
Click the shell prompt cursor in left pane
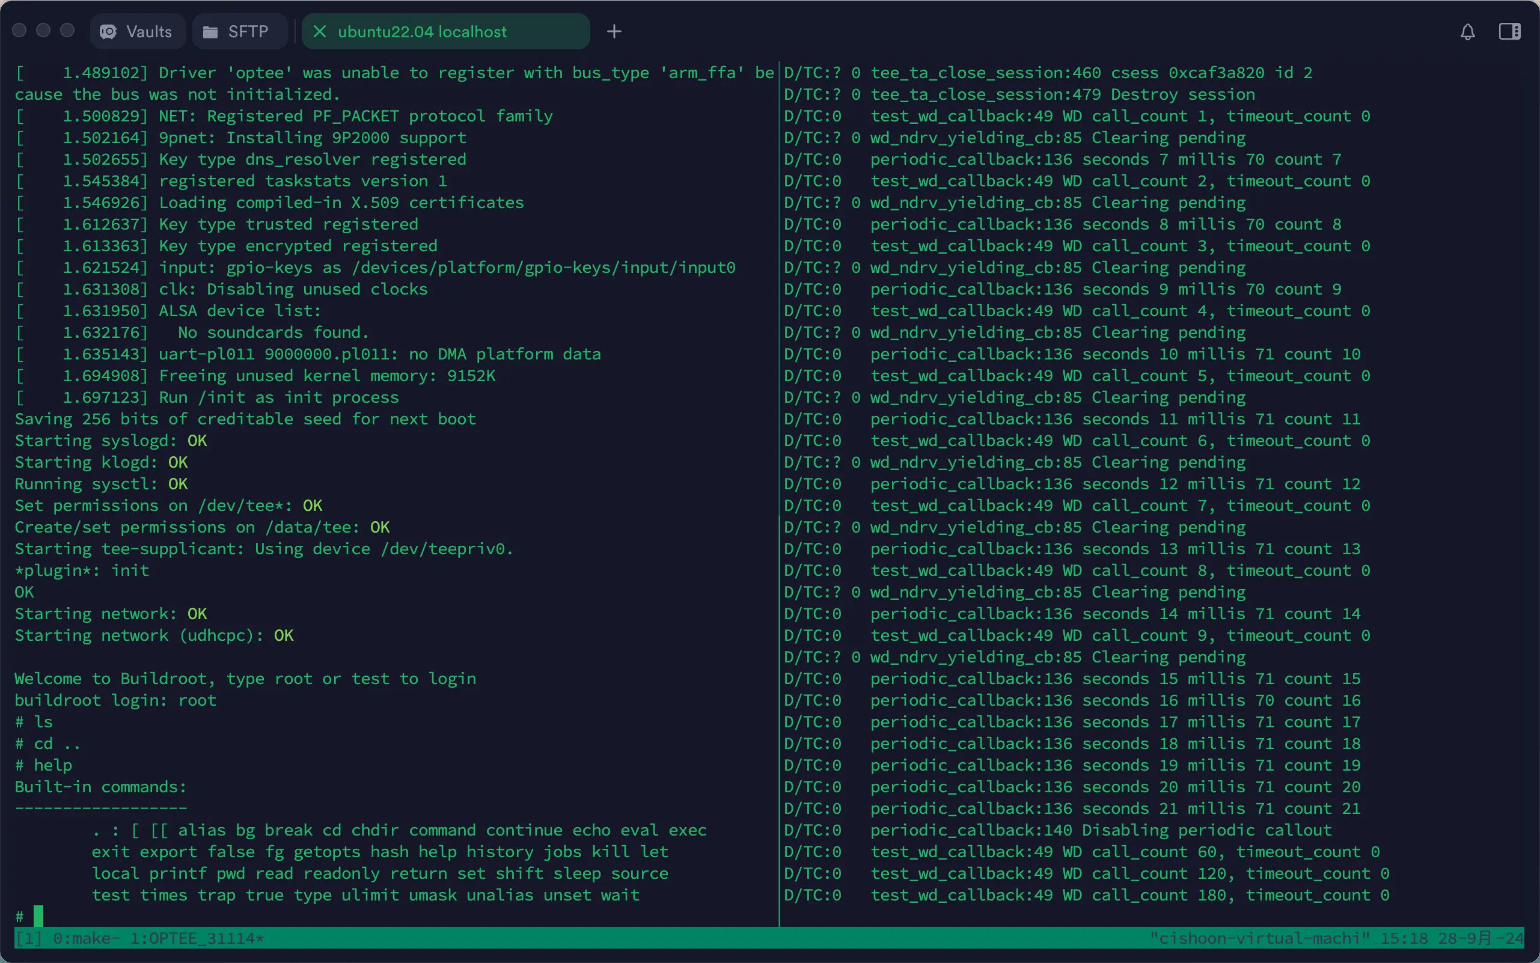38,916
